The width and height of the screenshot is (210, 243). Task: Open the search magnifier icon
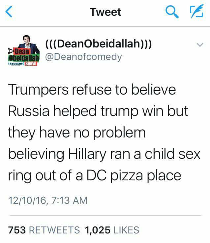coord(172,12)
